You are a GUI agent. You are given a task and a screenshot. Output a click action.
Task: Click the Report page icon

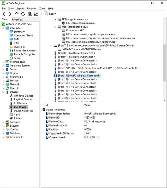[x=45, y=14]
